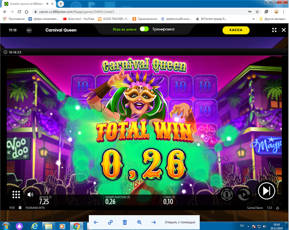This screenshot has width=289, height=230.
Task: Show hidden tray icons arrow
Action: (248, 226)
